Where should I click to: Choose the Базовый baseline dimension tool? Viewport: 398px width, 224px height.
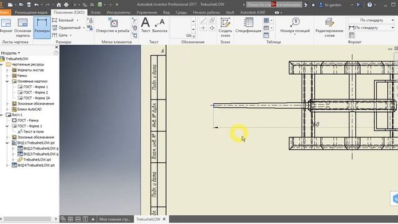coord(63,20)
